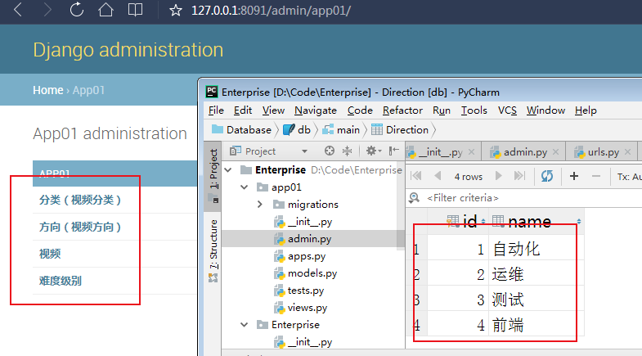The image size is (642, 356).
Task: Open the PyCharm Code menu
Action: coord(360,110)
